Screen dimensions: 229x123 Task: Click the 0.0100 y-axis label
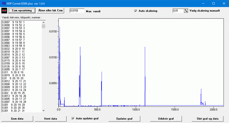53,57
